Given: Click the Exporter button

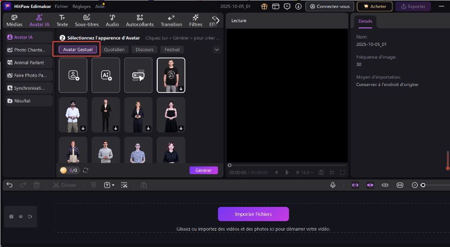Looking at the screenshot, I should coord(413,6).
